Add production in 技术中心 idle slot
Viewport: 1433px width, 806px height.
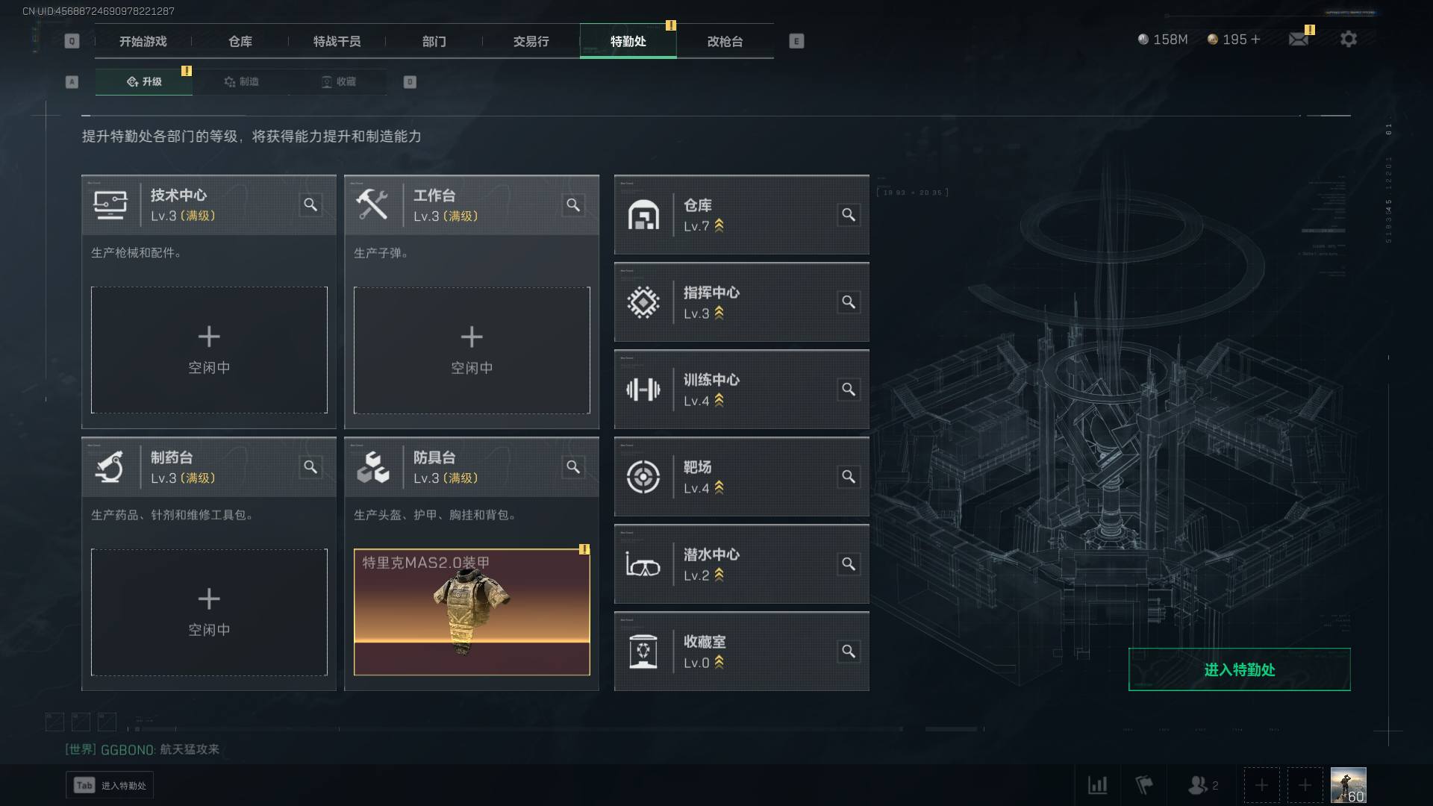(209, 350)
